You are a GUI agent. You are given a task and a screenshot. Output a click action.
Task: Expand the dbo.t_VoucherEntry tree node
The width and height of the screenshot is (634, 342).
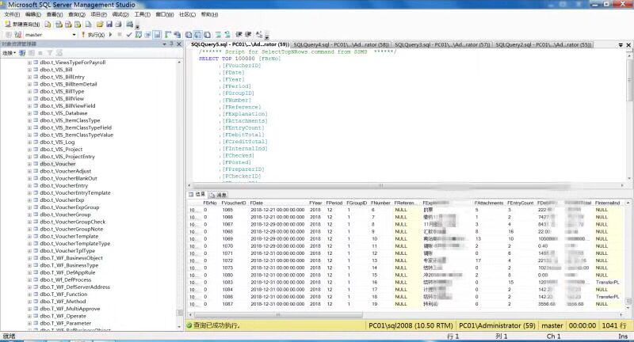click(29, 185)
